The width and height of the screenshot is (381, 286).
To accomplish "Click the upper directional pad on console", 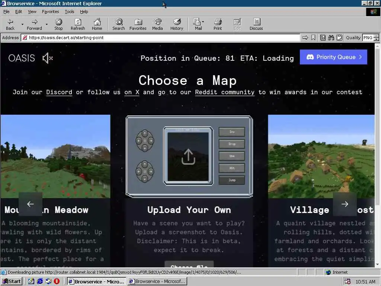I will pos(145,140).
